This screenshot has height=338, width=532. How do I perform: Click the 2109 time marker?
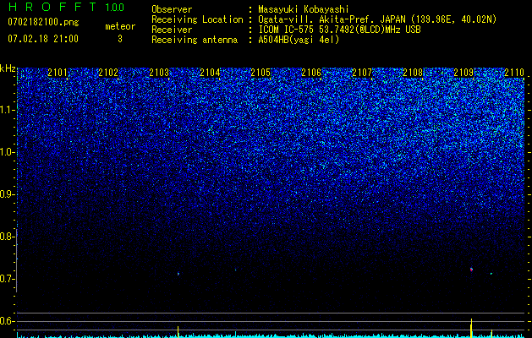[x=463, y=73]
